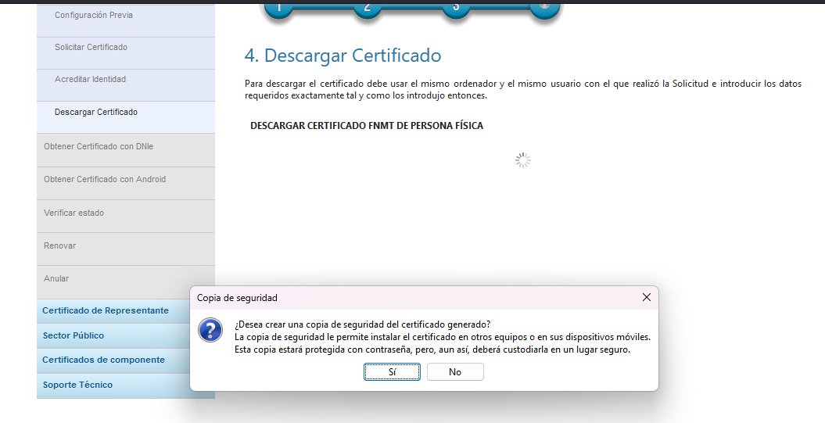Expand Certificado de Representante section
This screenshot has width=825, height=423.
106,310
